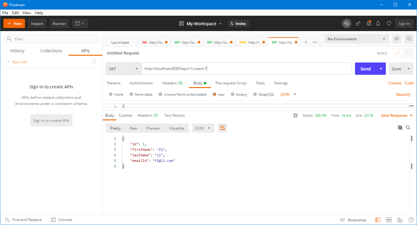The image size is (417, 225).
Task: Expand the Send button dropdown arrow
Action: tap(381, 69)
